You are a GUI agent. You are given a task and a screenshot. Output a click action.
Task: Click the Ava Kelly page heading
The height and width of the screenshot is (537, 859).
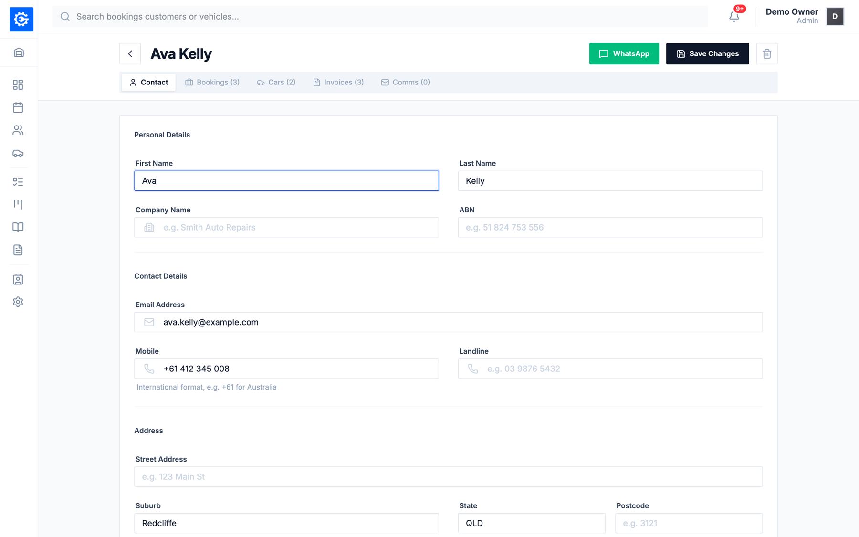coord(181,54)
